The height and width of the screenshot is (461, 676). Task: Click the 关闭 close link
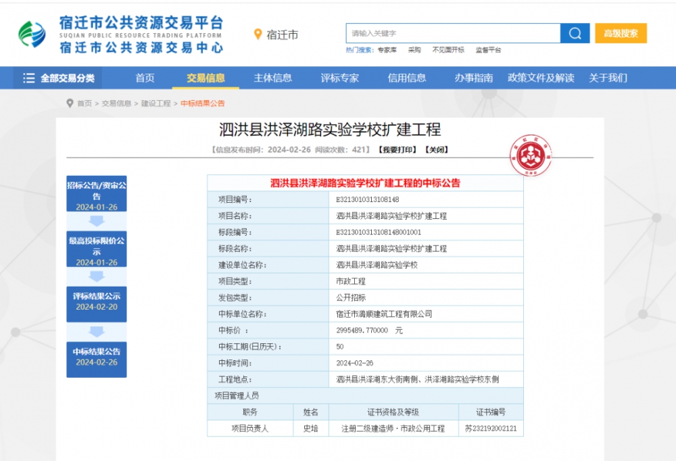click(x=437, y=149)
